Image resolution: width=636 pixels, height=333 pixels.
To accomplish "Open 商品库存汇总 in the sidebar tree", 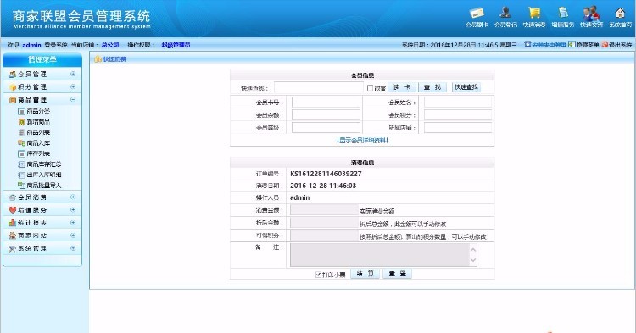I will 44,164.
